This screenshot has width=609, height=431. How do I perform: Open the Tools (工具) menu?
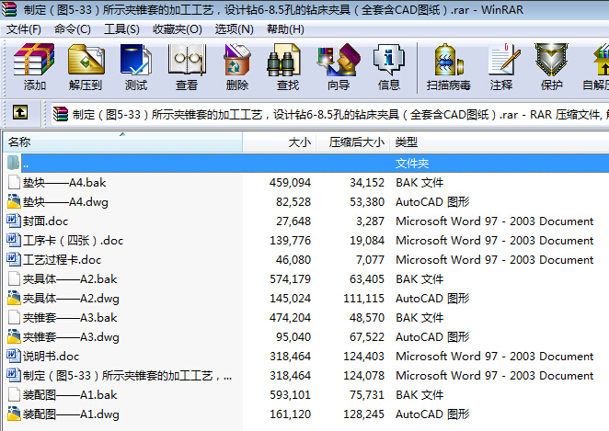pyautogui.click(x=121, y=29)
